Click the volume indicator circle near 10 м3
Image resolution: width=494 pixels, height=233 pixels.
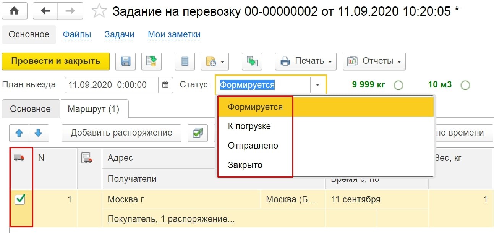point(465,85)
